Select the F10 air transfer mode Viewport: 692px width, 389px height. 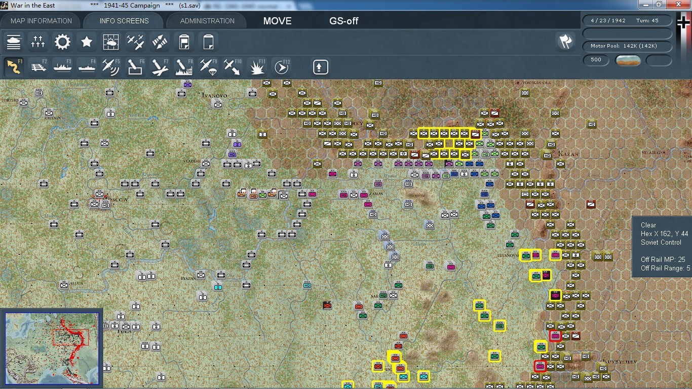[x=233, y=67]
